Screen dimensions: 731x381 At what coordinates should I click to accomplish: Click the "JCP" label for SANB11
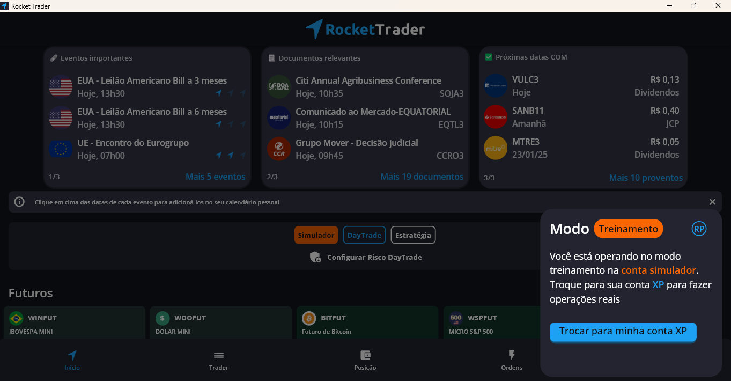tap(671, 123)
